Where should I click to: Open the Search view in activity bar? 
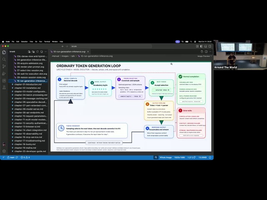[x=4, y=59]
